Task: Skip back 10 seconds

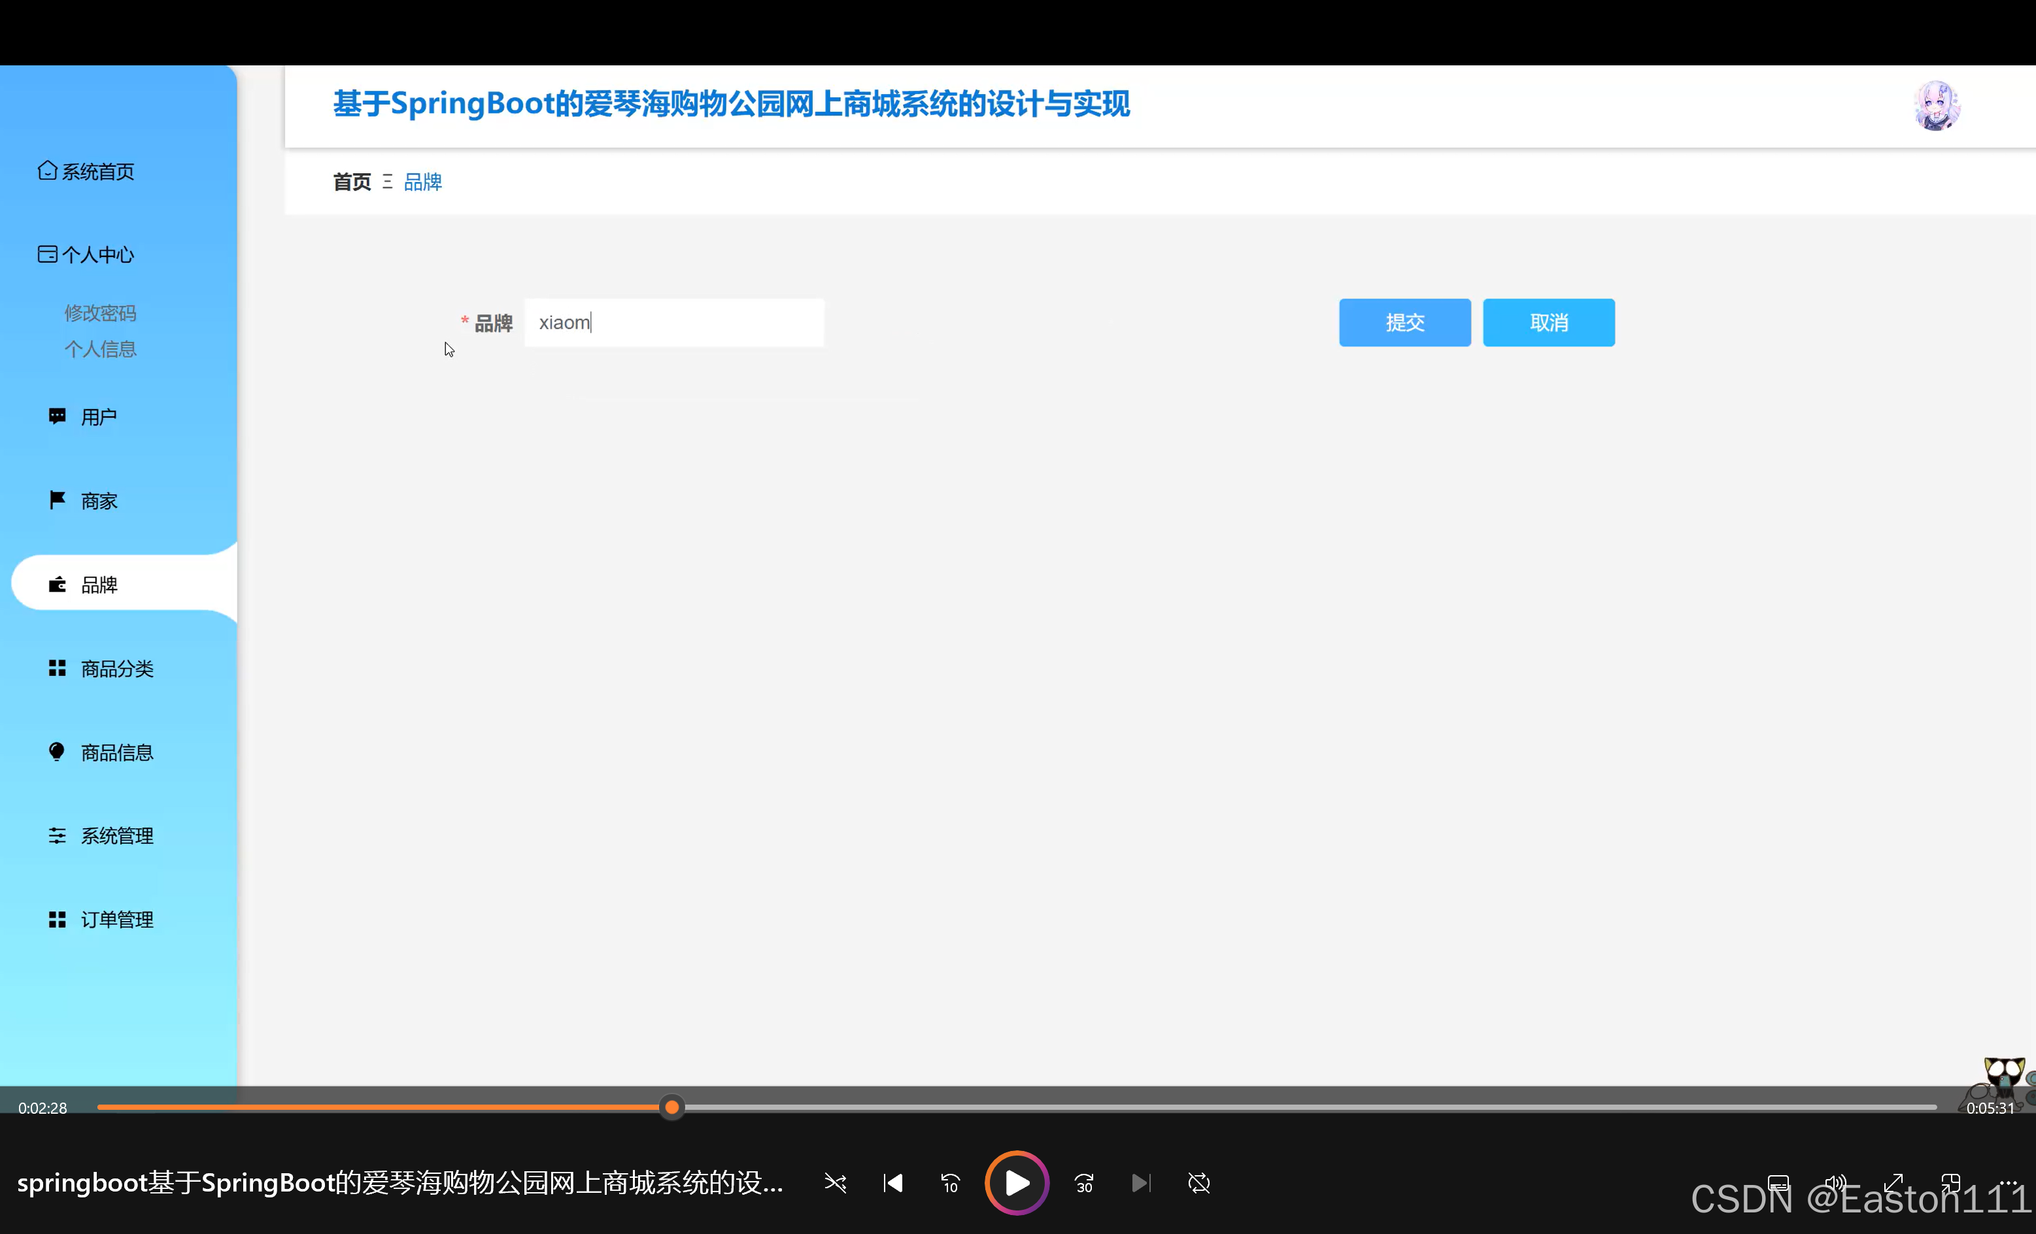Action: point(950,1183)
